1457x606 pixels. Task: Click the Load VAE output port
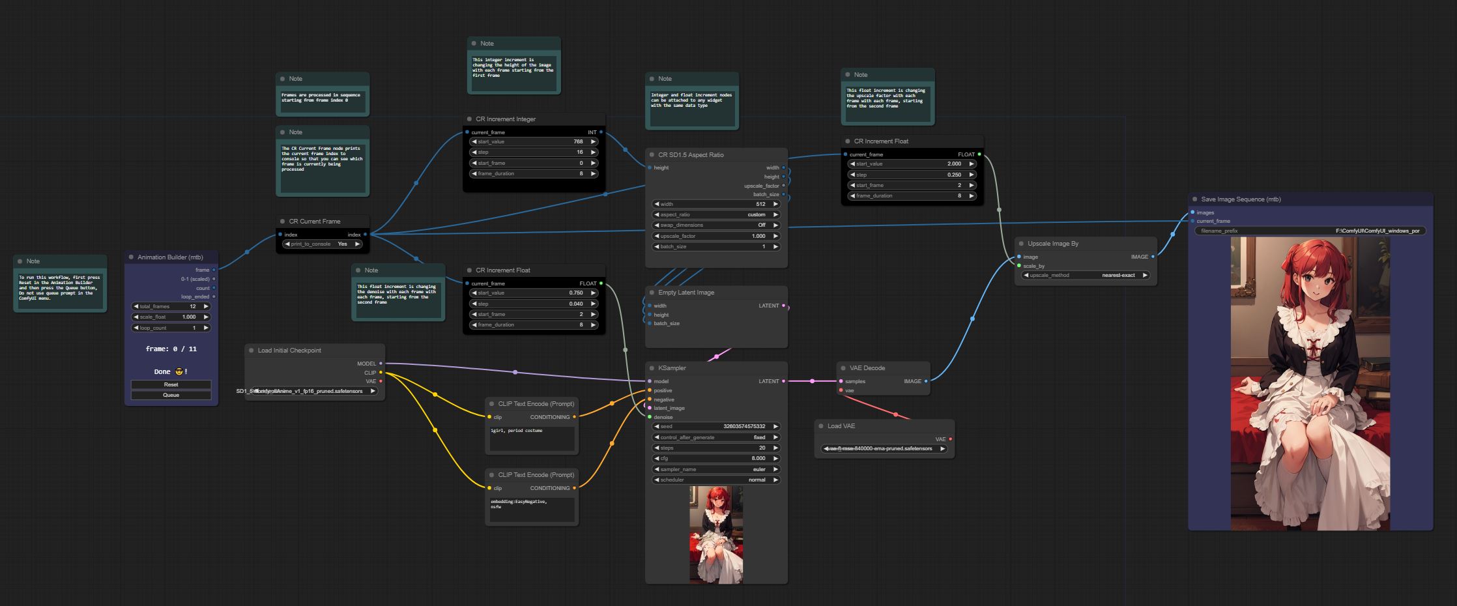(x=950, y=439)
